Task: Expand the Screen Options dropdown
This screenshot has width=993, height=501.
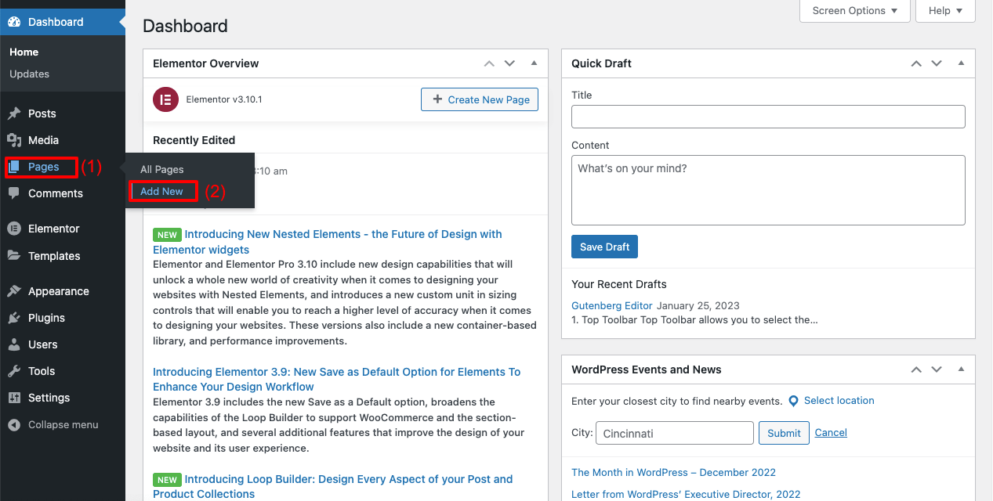Action: [855, 11]
